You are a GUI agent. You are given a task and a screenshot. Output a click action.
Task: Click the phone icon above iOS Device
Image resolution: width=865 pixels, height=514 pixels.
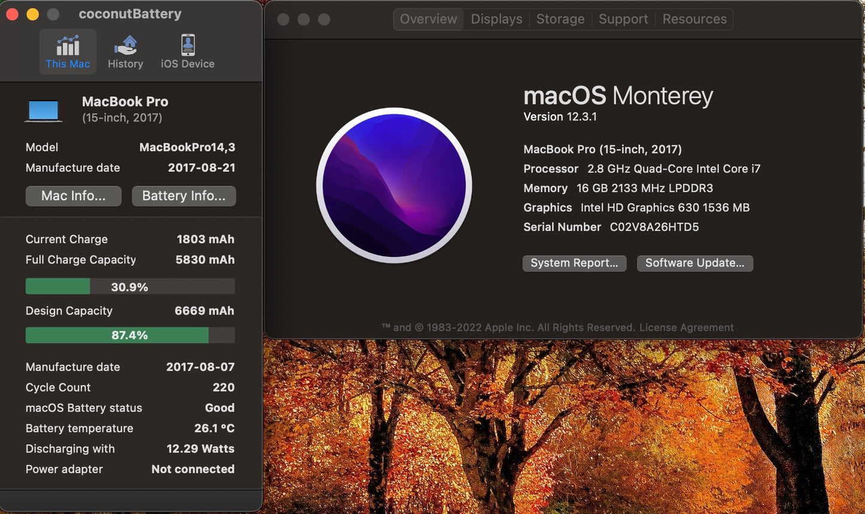click(187, 43)
